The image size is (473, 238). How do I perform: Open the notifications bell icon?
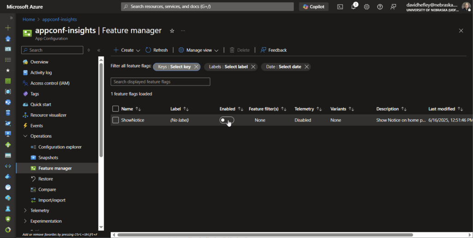[353, 7]
